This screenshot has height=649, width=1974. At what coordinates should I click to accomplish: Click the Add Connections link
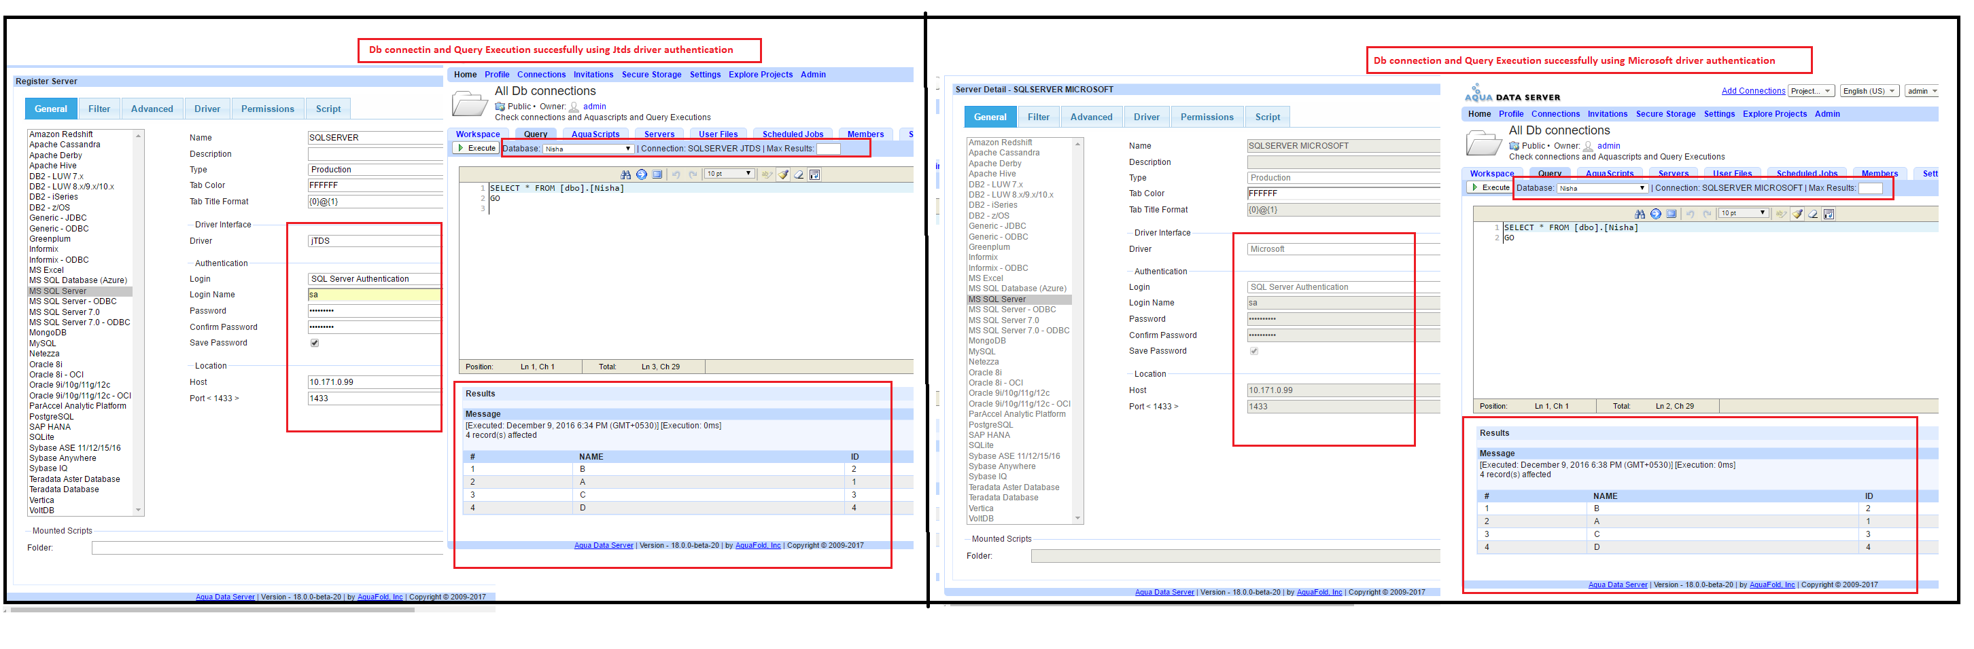[x=1753, y=91]
